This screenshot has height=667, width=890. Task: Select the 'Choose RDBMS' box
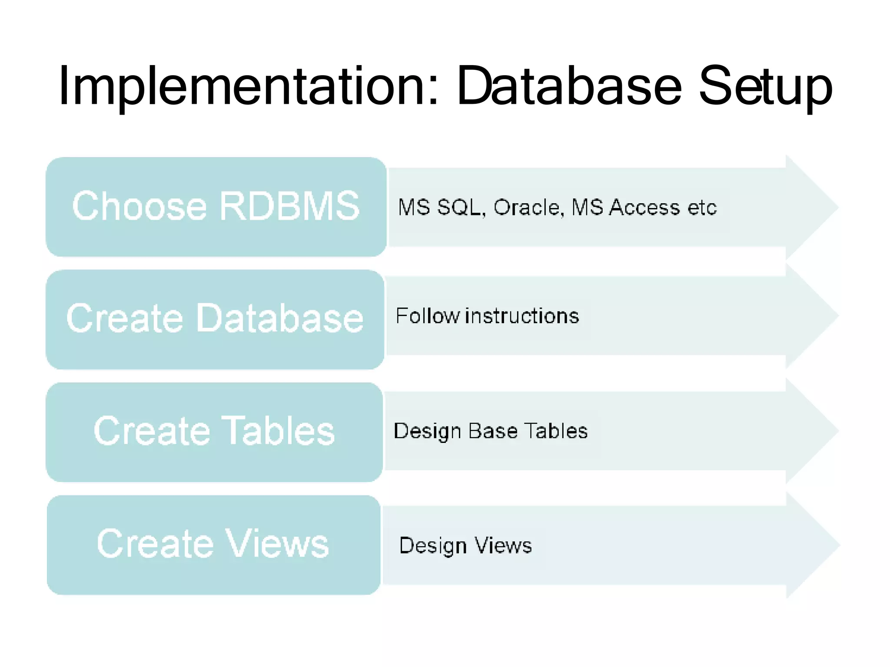(216, 207)
